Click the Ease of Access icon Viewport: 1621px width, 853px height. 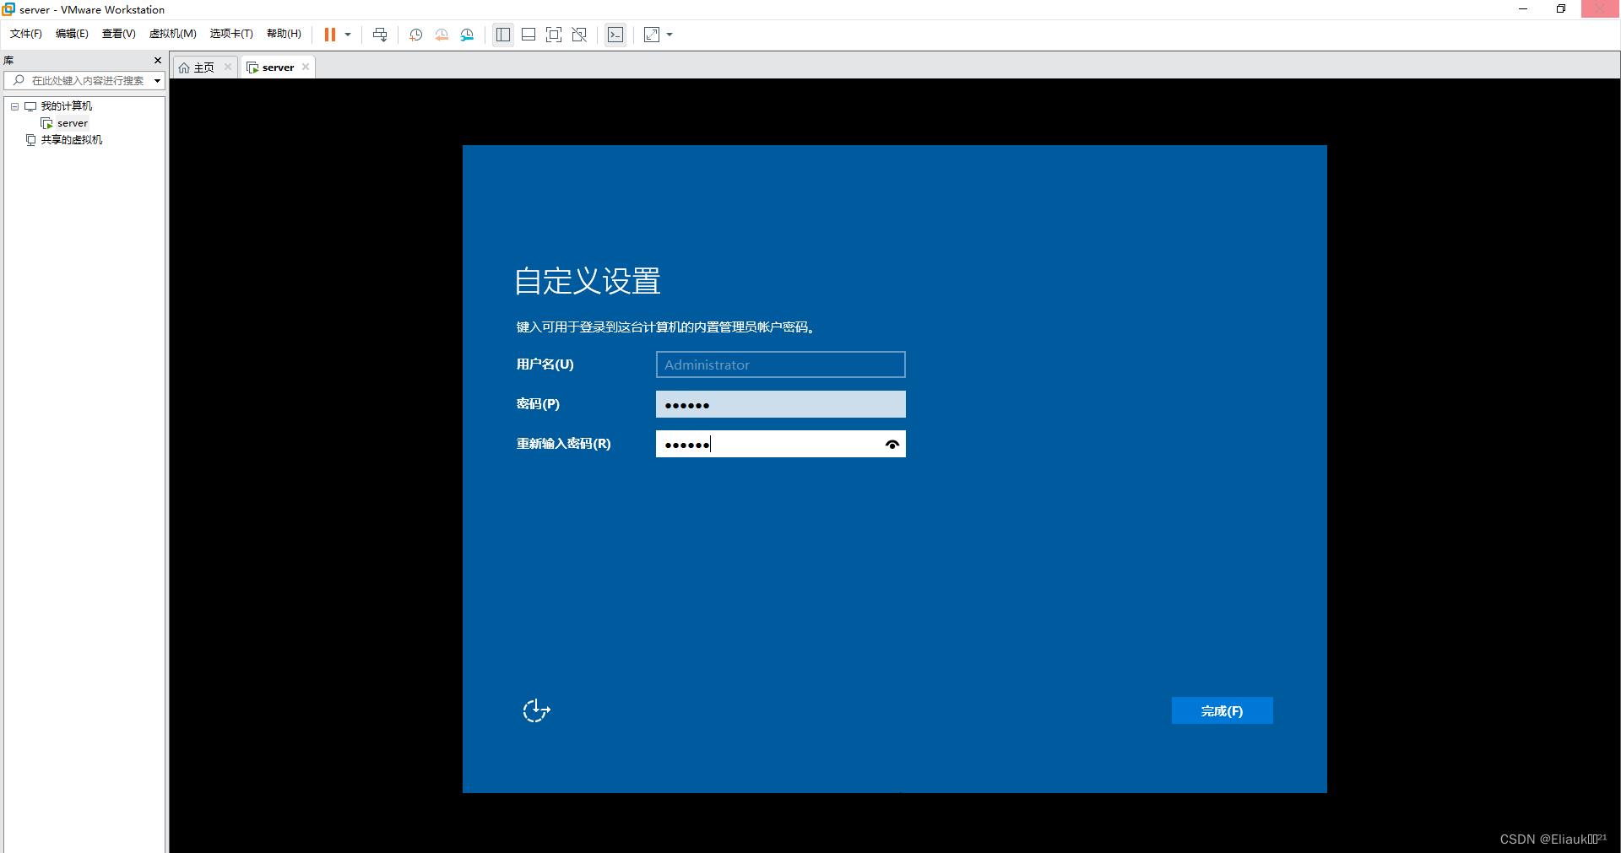click(536, 711)
